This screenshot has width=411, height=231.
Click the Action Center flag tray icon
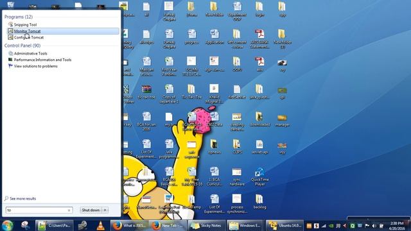[x=367, y=226]
